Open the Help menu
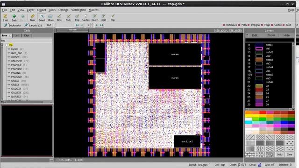This screenshot has height=168, width=299. pos(291,10)
